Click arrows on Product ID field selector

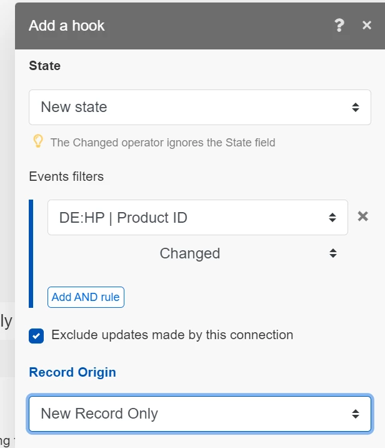pyautogui.click(x=332, y=218)
